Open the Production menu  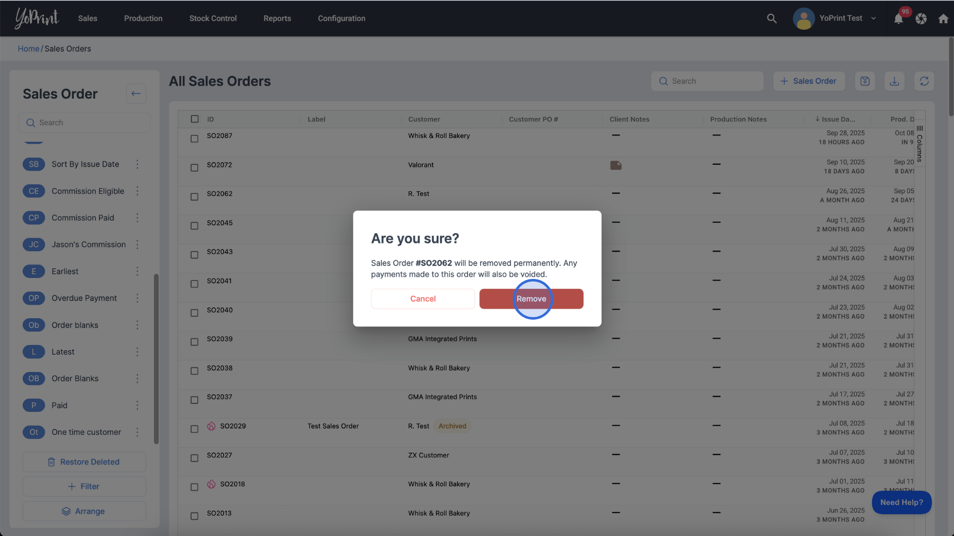pos(143,18)
